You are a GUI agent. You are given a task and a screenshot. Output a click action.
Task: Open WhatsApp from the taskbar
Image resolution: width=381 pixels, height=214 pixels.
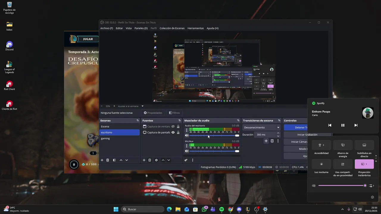[204, 209]
